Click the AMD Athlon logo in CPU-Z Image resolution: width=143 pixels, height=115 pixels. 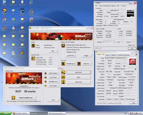[130, 13]
